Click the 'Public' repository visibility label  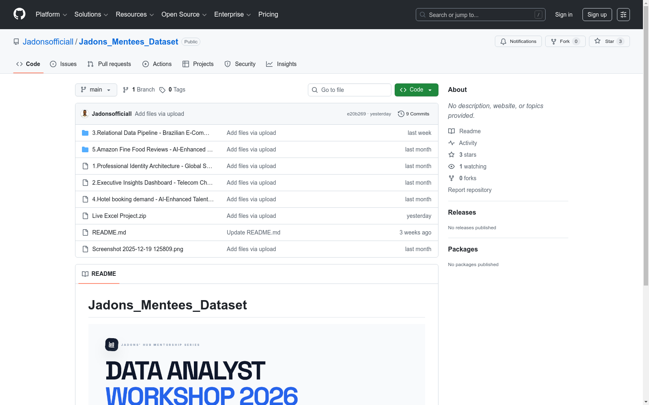click(x=191, y=42)
